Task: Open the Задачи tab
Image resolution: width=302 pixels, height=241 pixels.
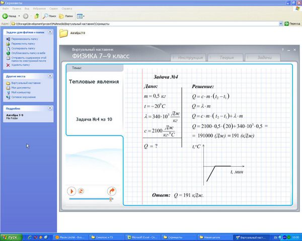Action: 264,58
